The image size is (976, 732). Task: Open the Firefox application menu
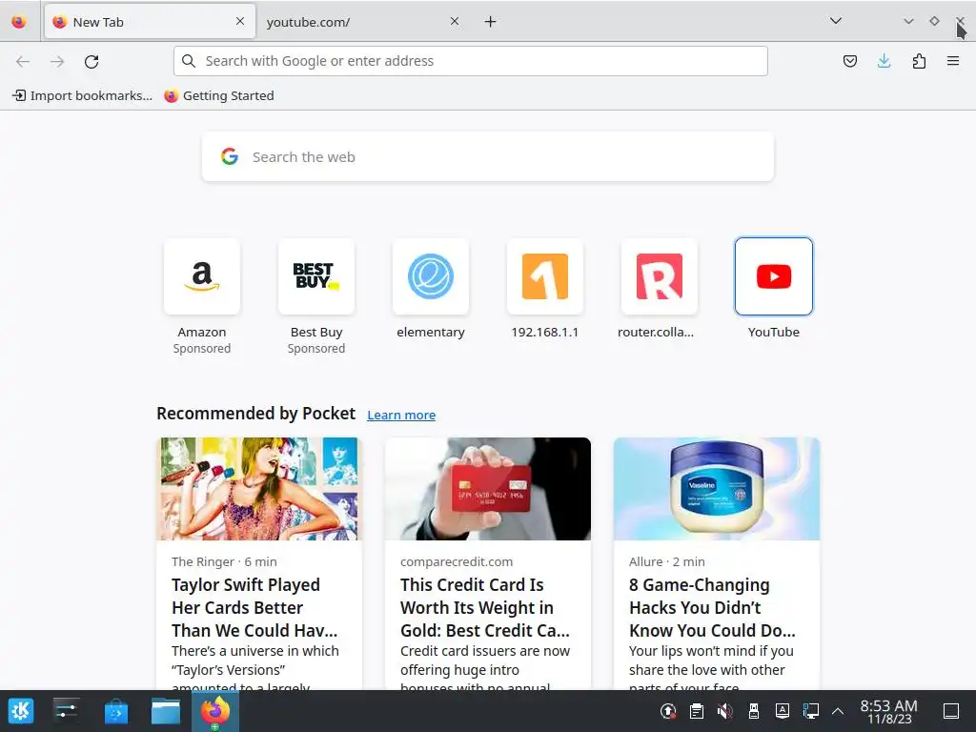[953, 61]
